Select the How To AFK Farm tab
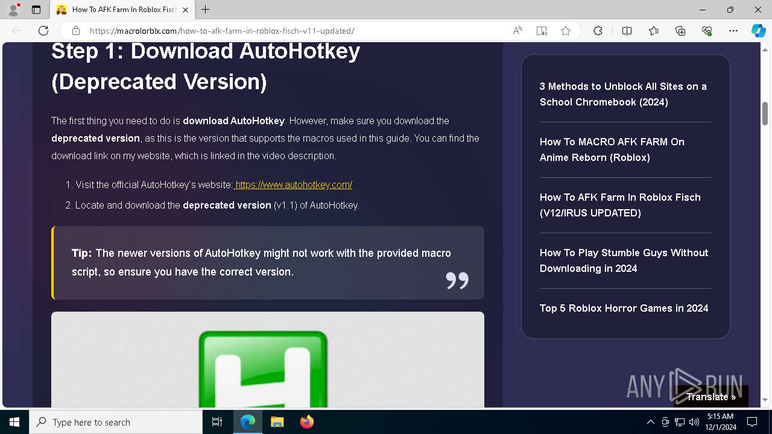The image size is (772, 434). [122, 10]
